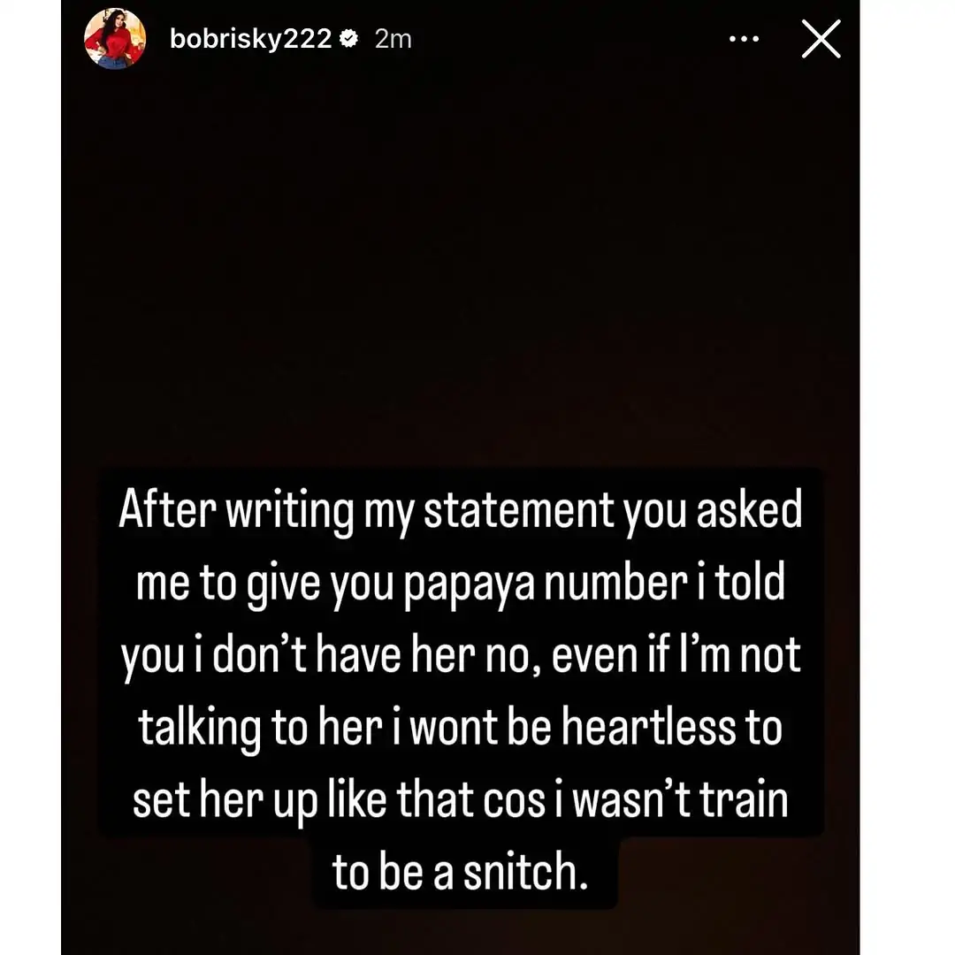The image size is (955, 955).
Task: Click the word 'statement' in the first line
Action: [519, 510]
